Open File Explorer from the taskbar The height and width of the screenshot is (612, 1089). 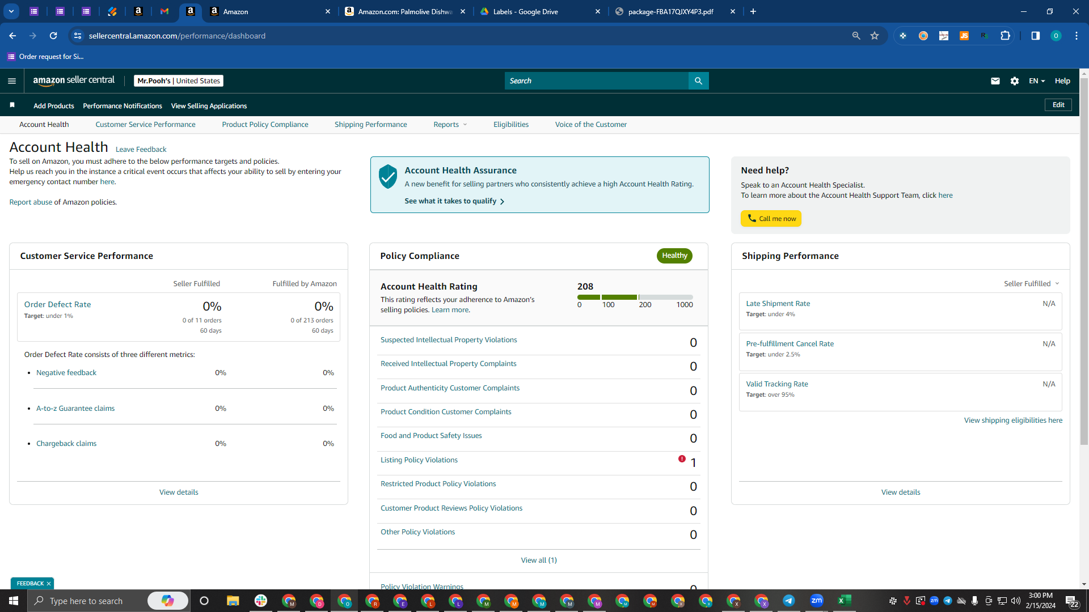(233, 601)
